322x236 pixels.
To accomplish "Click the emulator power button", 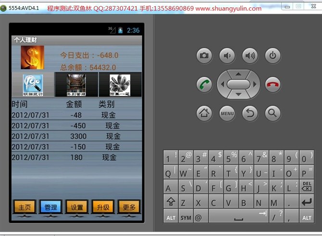I will [272, 56].
